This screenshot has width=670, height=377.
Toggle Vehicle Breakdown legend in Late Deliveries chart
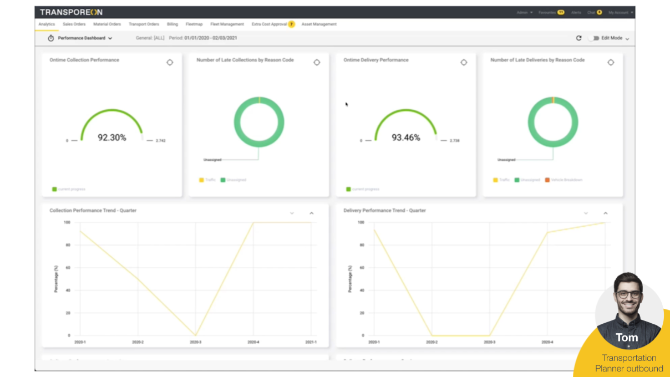point(564,180)
